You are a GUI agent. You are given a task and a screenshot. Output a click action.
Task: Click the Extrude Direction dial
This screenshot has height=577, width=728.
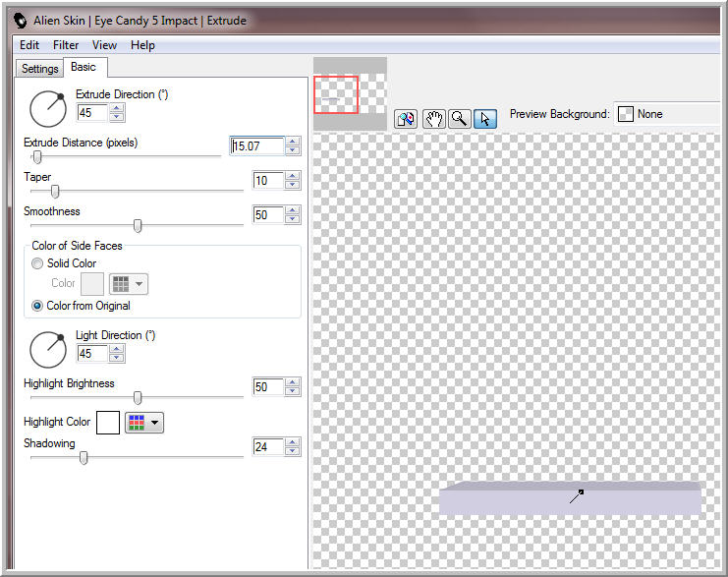click(x=48, y=109)
